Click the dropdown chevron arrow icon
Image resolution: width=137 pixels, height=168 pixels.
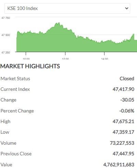click(x=127, y=8)
